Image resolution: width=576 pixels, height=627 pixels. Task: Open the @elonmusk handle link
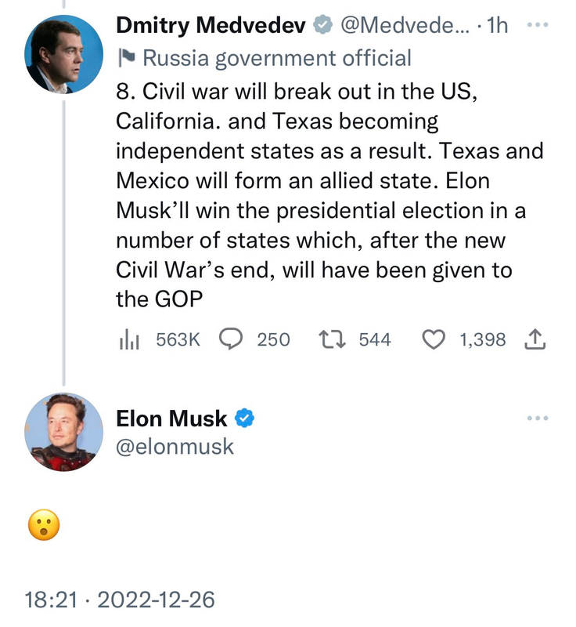175,446
